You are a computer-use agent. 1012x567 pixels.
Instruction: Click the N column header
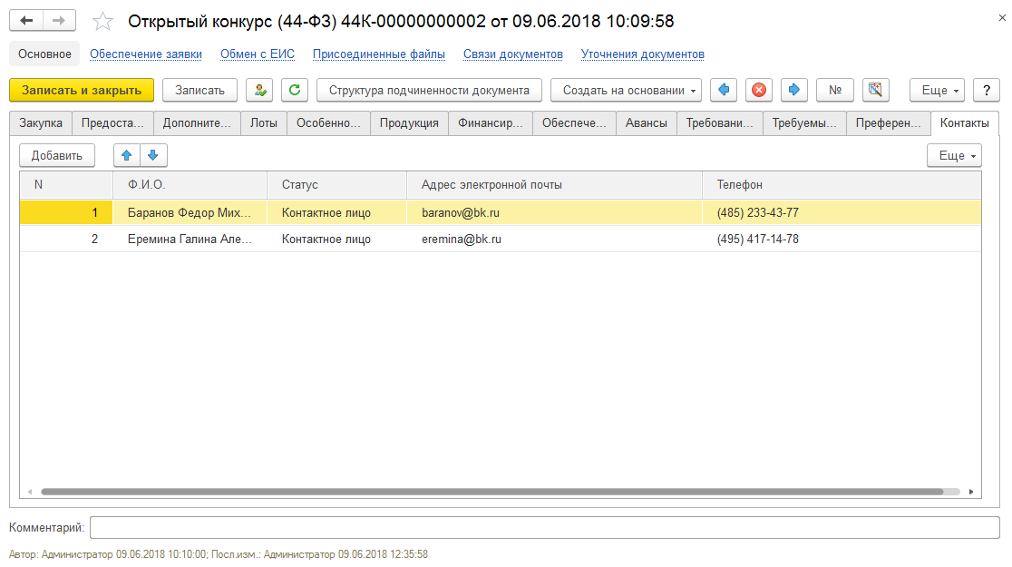66,185
